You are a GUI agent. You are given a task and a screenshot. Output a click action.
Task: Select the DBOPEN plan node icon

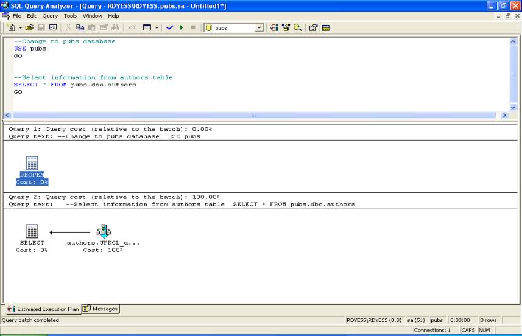(x=32, y=163)
